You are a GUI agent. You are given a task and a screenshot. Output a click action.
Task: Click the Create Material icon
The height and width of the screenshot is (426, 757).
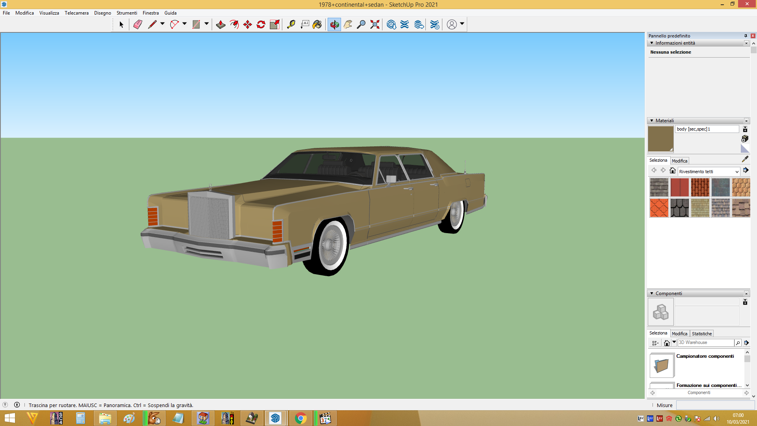pyautogui.click(x=745, y=138)
